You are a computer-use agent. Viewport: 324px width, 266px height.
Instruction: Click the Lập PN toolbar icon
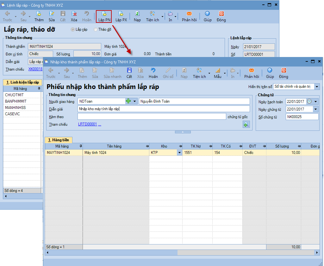(104, 14)
